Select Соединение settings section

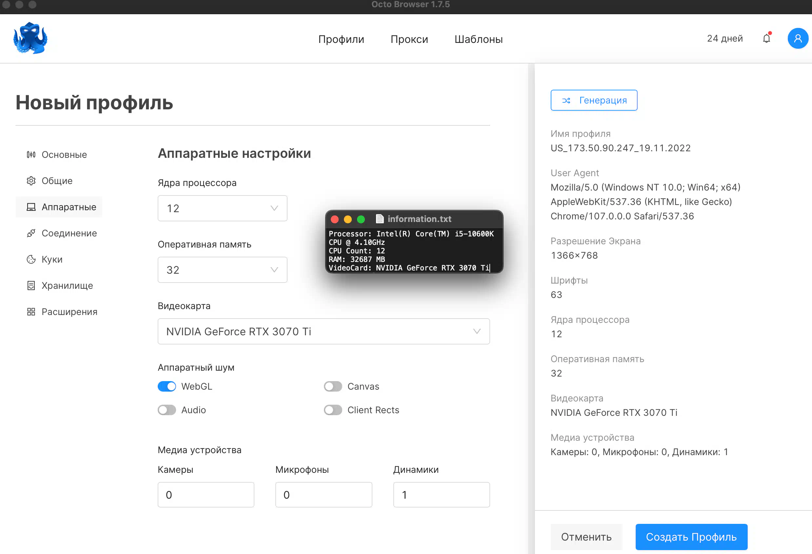pos(59,233)
